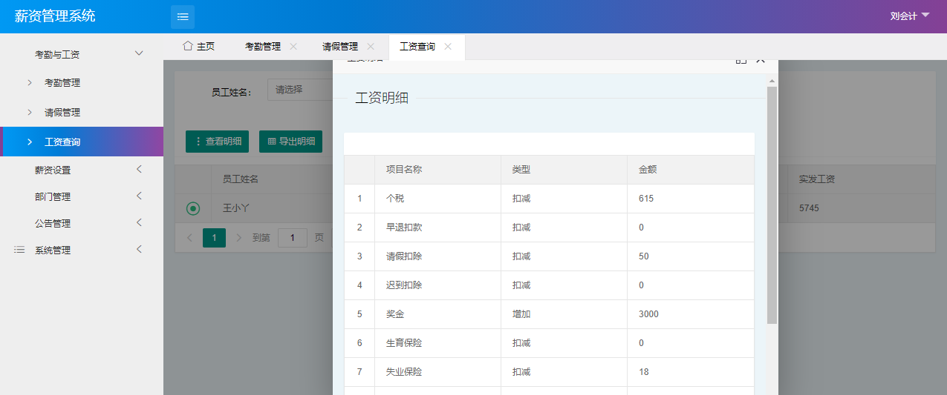Close the 考勤管理 tab with its X
The width and height of the screenshot is (947, 395).
pyautogui.click(x=293, y=46)
